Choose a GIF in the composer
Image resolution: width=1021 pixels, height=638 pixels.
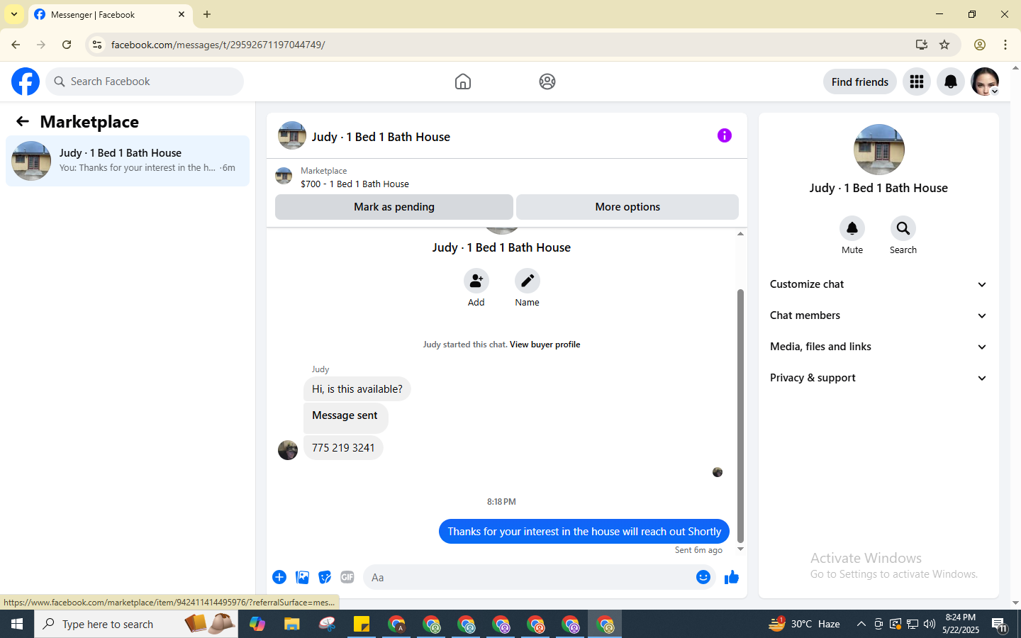(347, 577)
